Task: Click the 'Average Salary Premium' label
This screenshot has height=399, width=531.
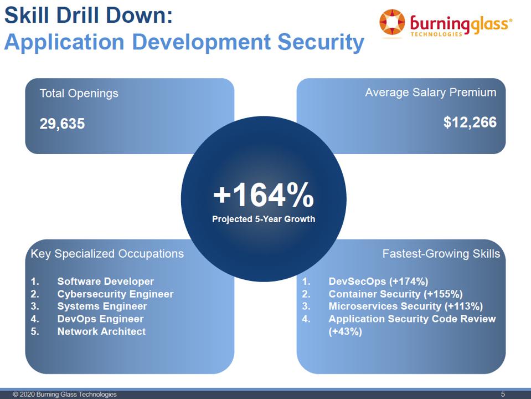Action: [x=431, y=92]
